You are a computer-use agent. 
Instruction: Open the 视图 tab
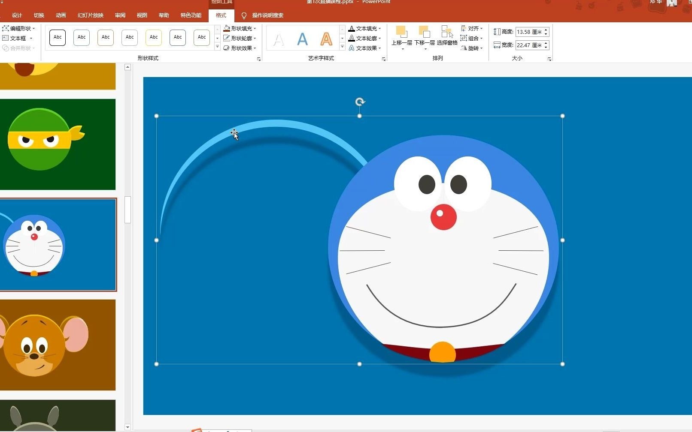click(142, 15)
